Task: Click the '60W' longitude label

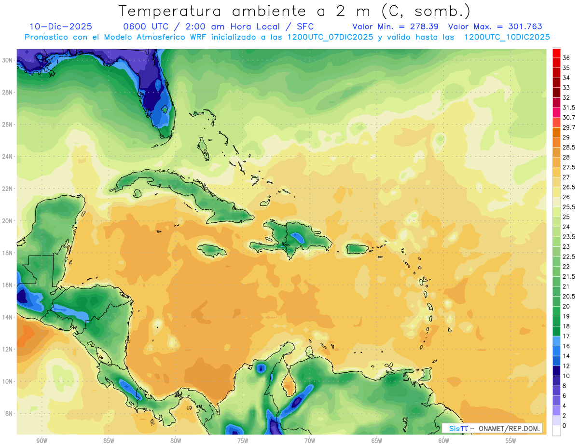Action: click(x=444, y=441)
